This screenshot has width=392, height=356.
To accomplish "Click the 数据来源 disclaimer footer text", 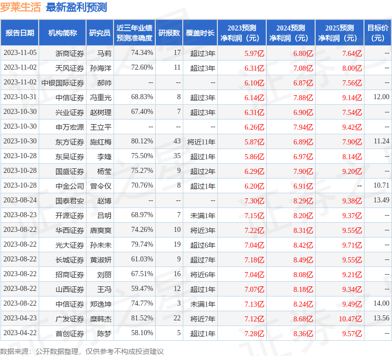I will 82,351.
